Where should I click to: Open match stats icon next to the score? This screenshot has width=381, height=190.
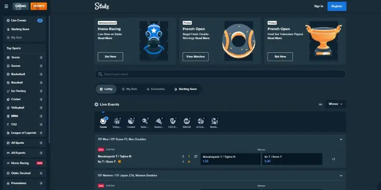pyautogui.click(x=196, y=157)
